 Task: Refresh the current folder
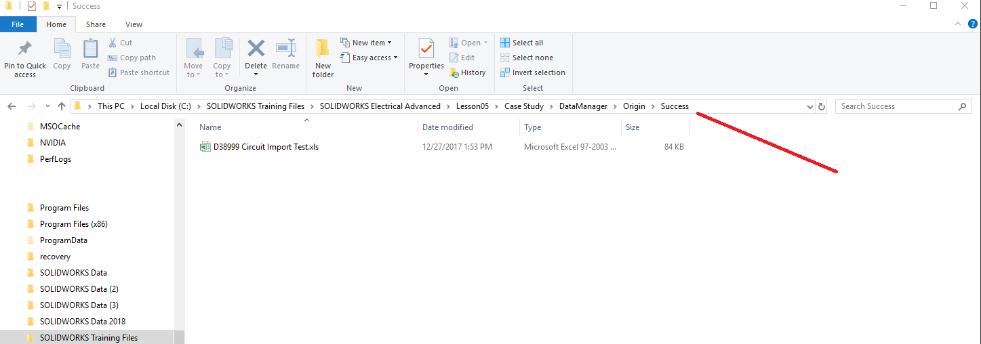pos(822,106)
